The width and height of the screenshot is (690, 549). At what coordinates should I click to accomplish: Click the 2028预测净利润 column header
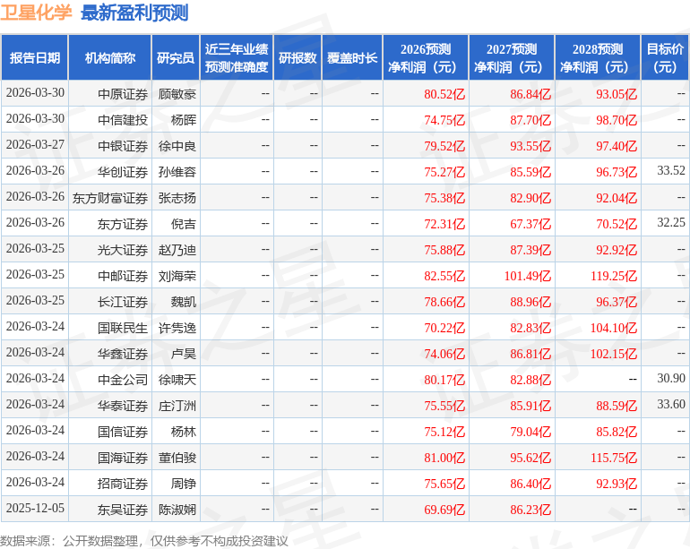(598, 58)
